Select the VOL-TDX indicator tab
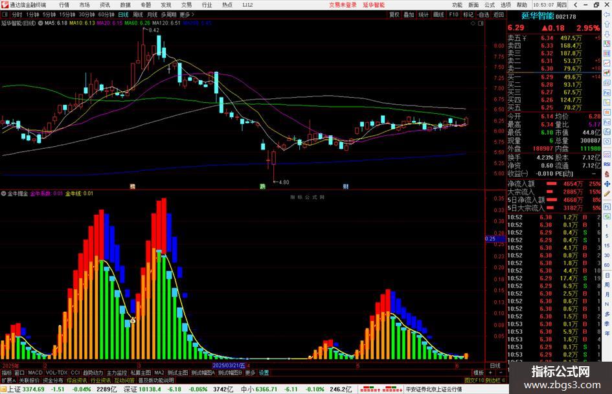Screen dimensions: 612x394 [x=56, y=373]
